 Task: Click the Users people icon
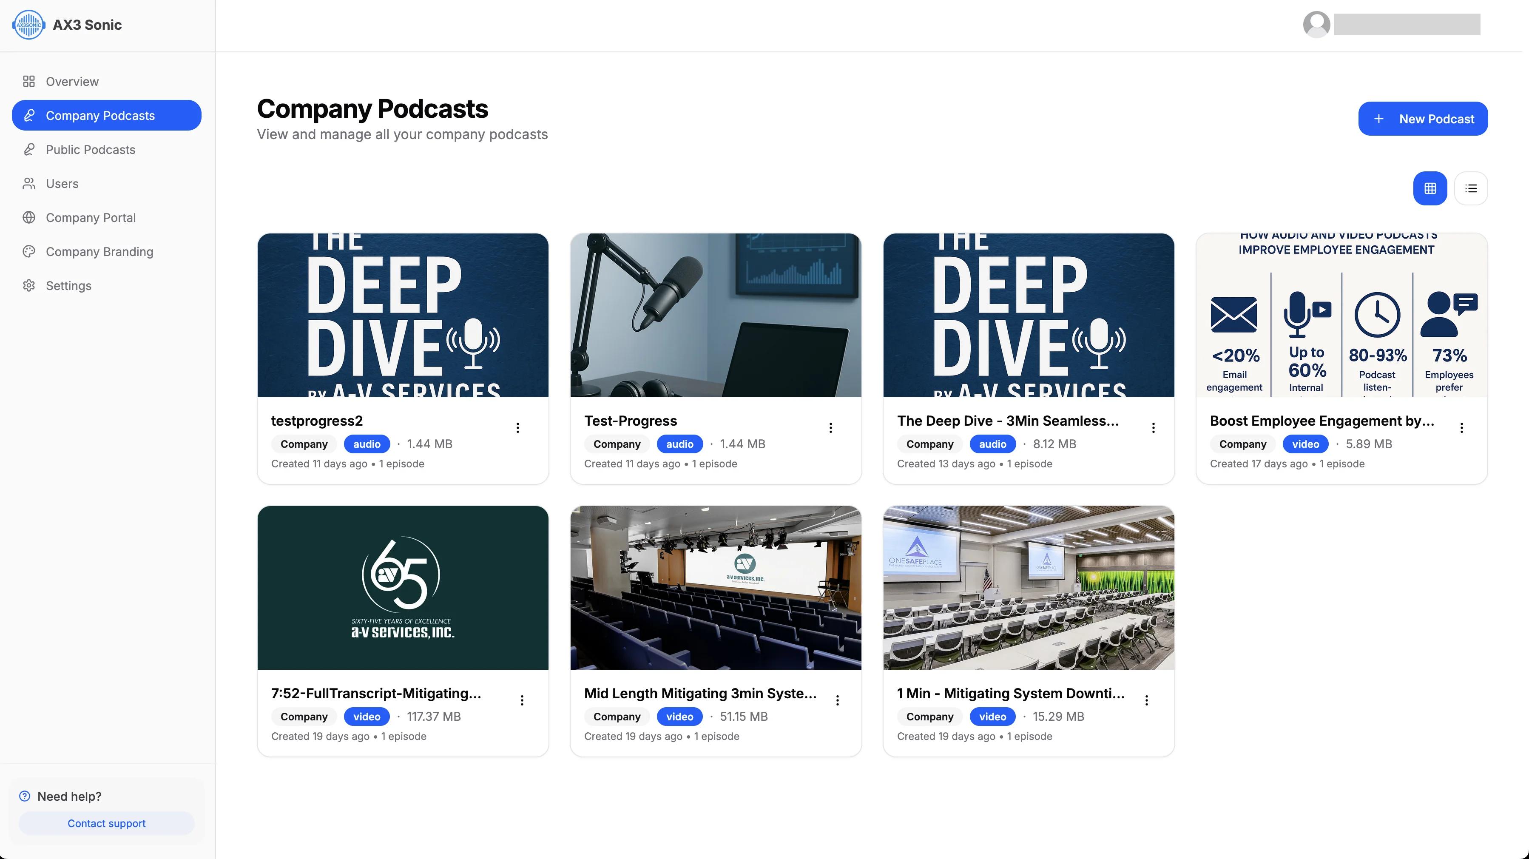tap(28, 183)
